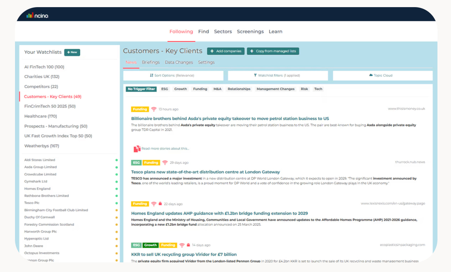This screenshot has height=272, width=451.
Task: Select Homes England in company list
Action: coord(37,188)
